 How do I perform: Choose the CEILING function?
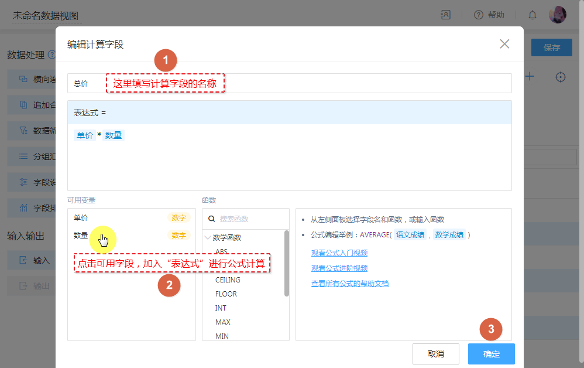228,280
